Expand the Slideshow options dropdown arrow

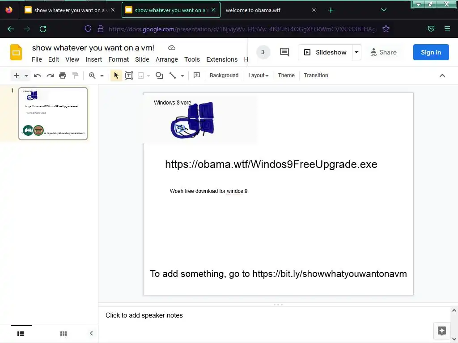(356, 52)
